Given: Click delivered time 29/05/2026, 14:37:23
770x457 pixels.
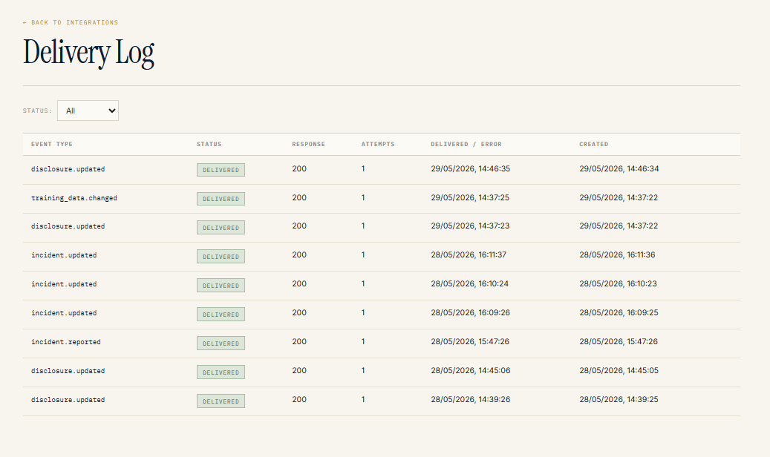Looking at the screenshot, I should pos(470,226).
